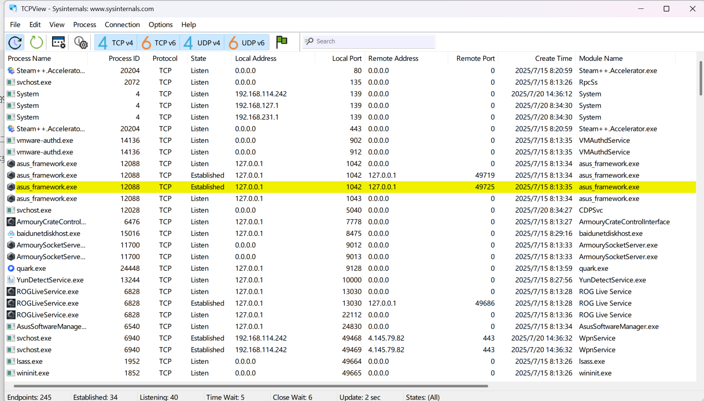The height and width of the screenshot is (401, 704).
Task: Click System icon on 192.168.127.1 row
Action: pos(11,106)
